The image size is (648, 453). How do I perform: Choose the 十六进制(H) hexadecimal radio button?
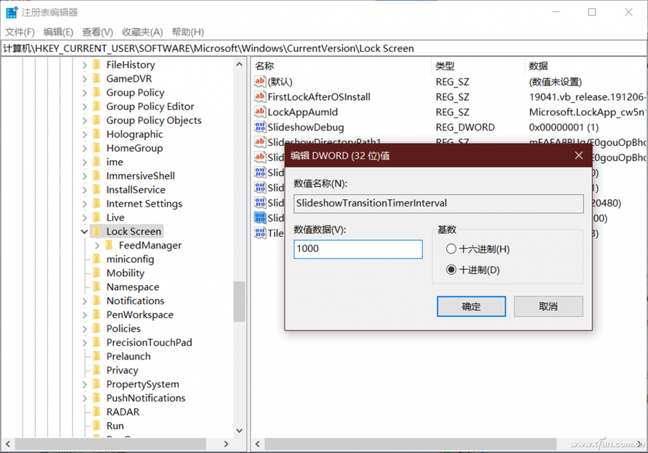pyautogui.click(x=451, y=249)
